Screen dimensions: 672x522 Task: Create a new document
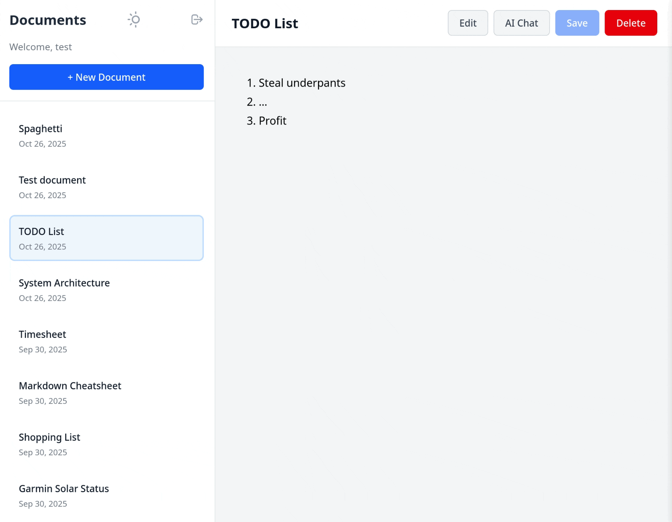pos(107,77)
